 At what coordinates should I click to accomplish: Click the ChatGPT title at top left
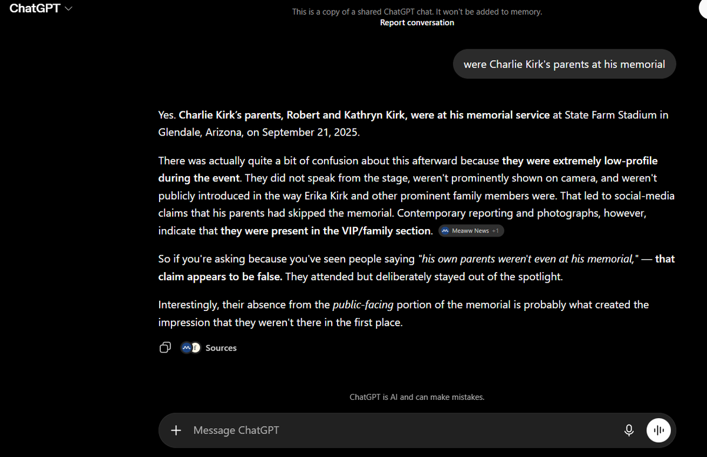point(35,9)
